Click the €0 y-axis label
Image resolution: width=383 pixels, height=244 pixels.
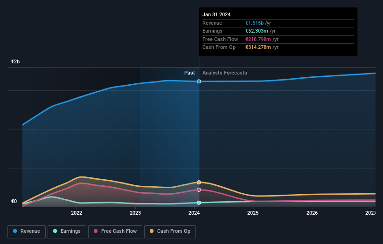click(x=14, y=201)
